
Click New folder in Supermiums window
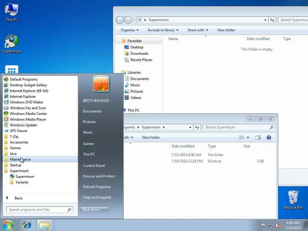(x=226, y=30)
